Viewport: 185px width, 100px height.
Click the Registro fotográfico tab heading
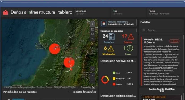tap(84, 92)
